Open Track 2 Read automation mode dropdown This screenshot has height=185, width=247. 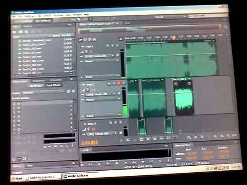[103, 116]
